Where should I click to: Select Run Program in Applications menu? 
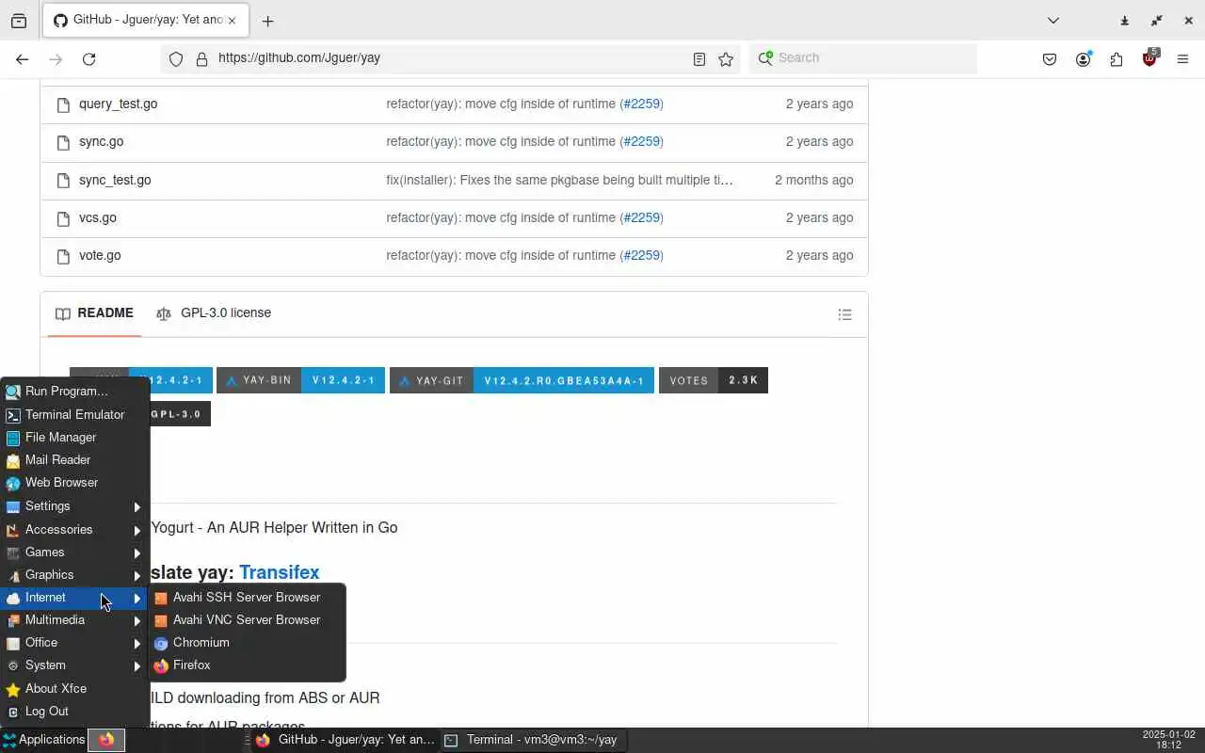(x=75, y=392)
